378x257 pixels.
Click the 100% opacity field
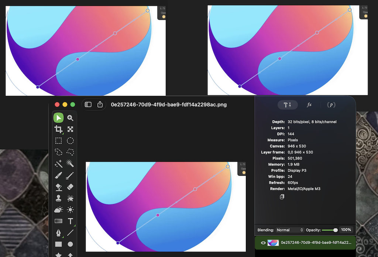346,230
